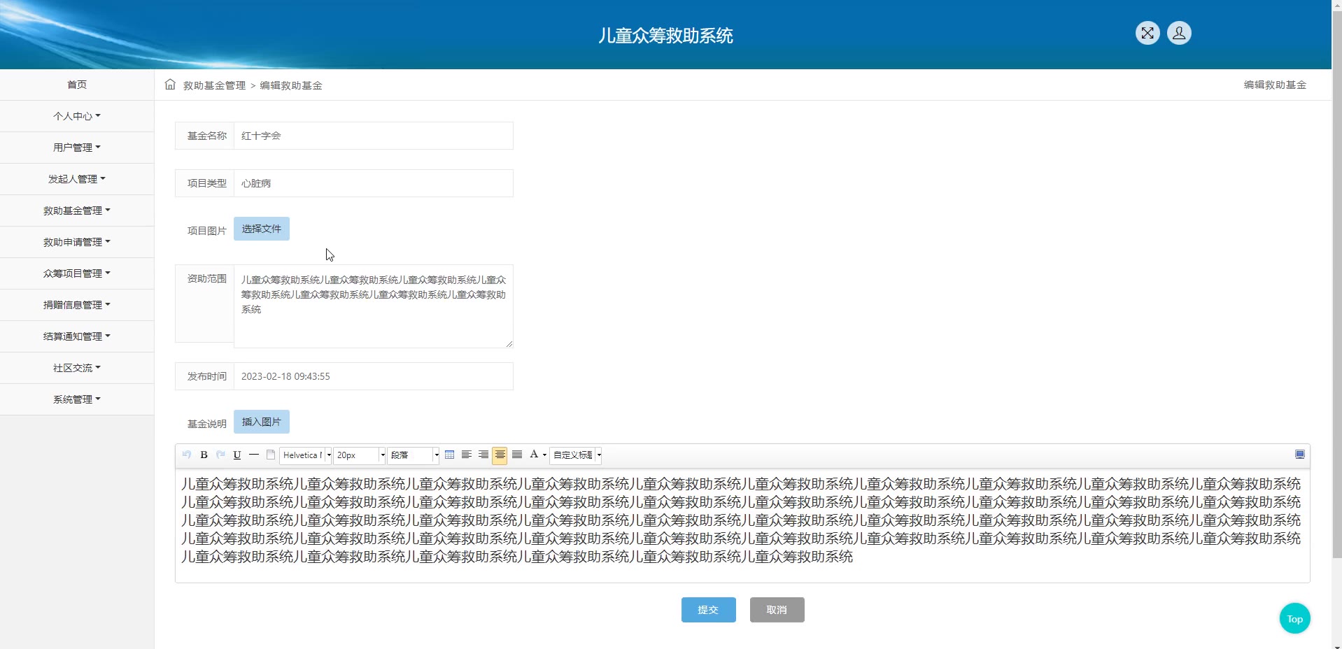1342x649 pixels.
Task: Open the font color dropdown arrow
Action: click(x=544, y=455)
